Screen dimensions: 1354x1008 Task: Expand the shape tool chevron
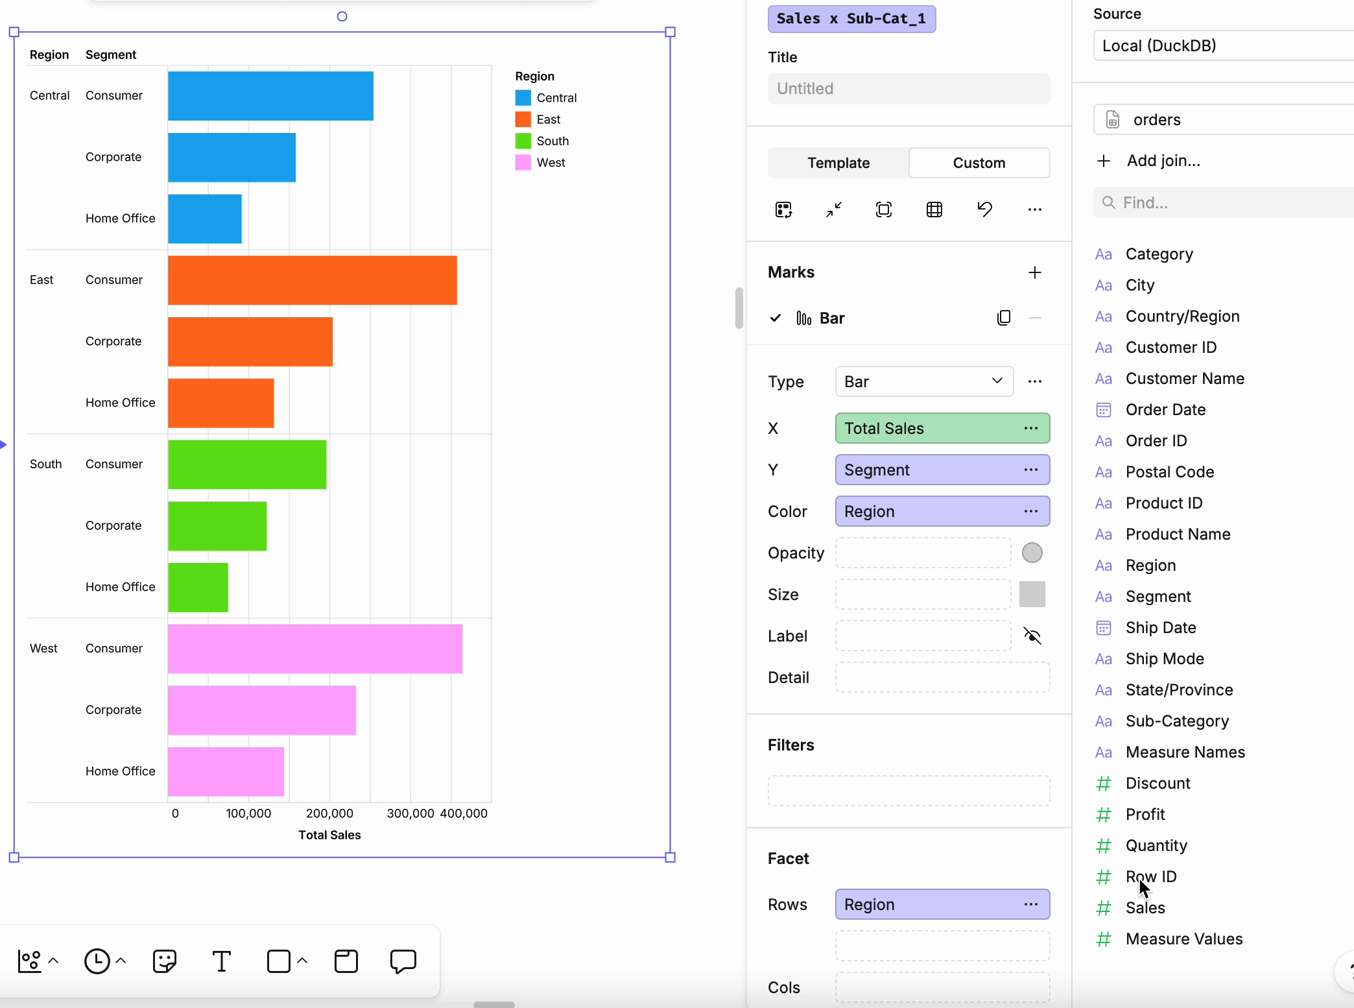[302, 961]
